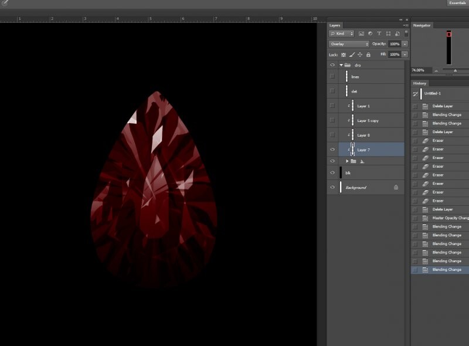Click the lock all padlock icon
This screenshot has height=346, width=469.
368,55
